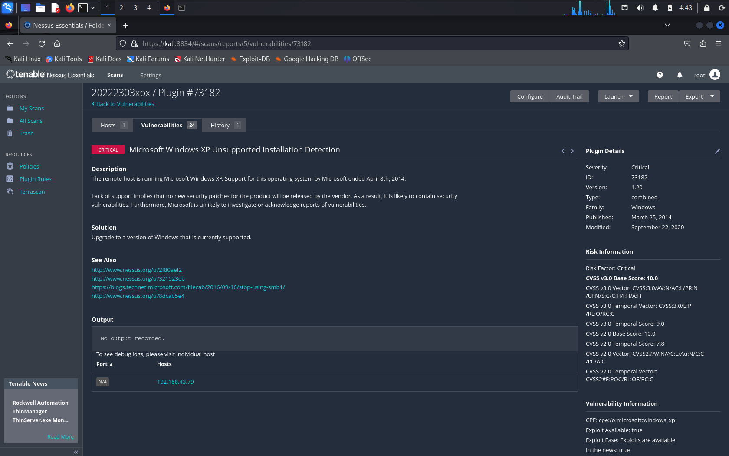This screenshot has width=729, height=456.
Task: Go to the previous vulnerability arrow
Action: (x=563, y=151)
